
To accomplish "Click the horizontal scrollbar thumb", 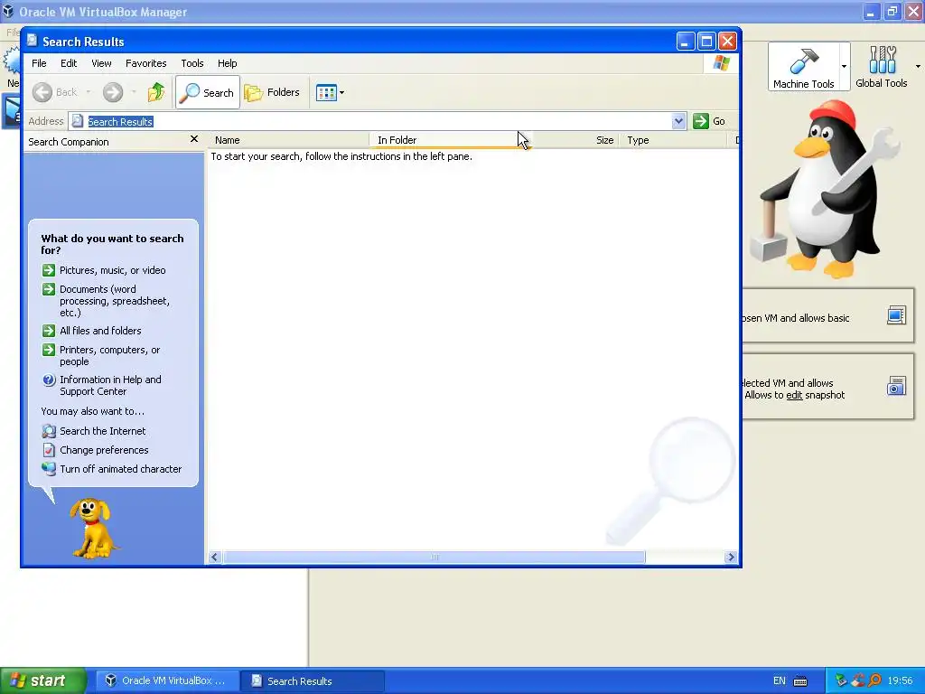I will (x=434, y=557).
